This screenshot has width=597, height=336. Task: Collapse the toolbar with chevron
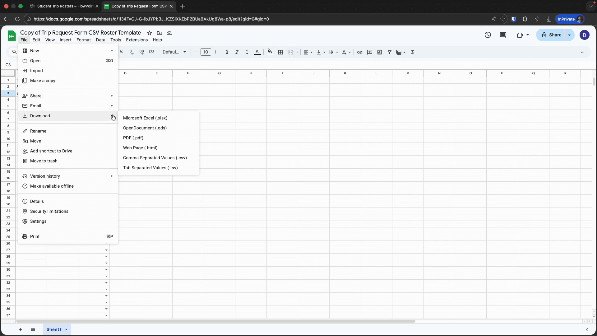coord(582,52)
